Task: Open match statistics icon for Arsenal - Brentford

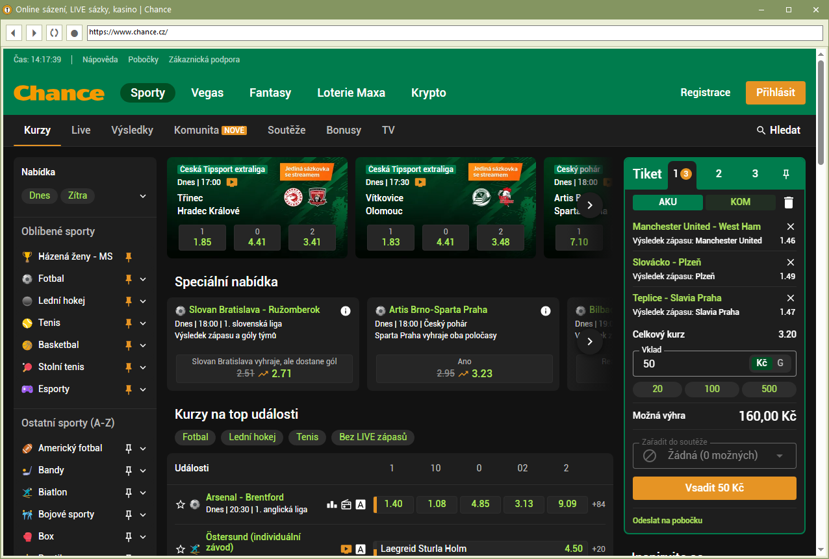Action: (331, 504)
